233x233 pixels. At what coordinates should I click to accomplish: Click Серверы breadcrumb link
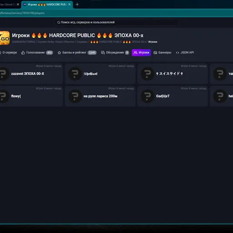coord(82,42)
